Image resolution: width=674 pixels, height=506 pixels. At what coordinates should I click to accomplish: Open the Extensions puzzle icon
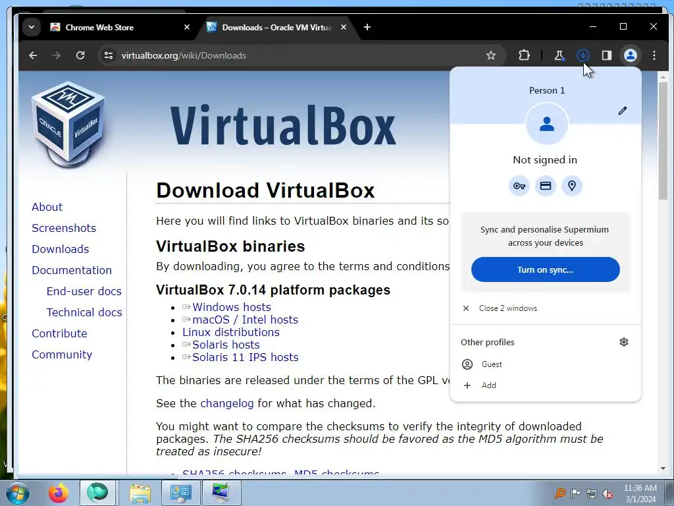point(524,55)
